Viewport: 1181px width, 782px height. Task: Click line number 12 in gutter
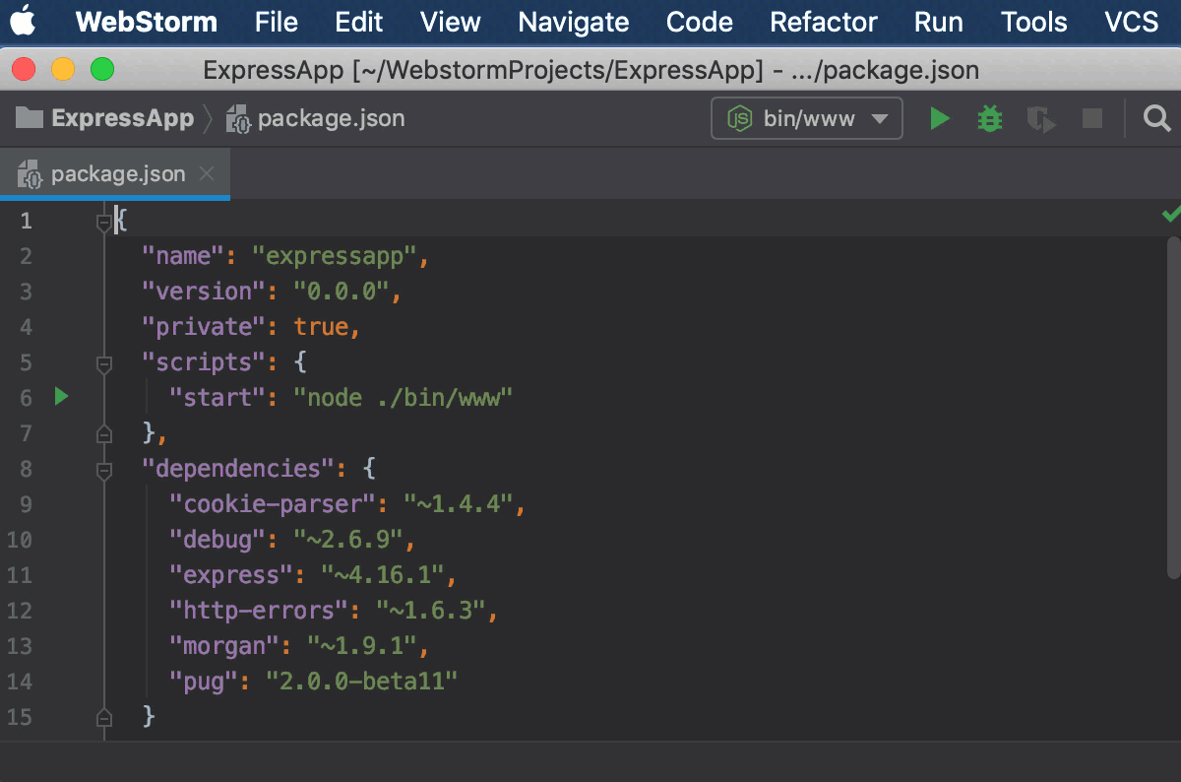pyautogui.click(x=20, y=611)
